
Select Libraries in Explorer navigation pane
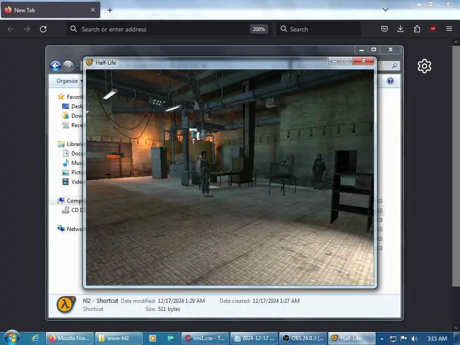point(71,144)
